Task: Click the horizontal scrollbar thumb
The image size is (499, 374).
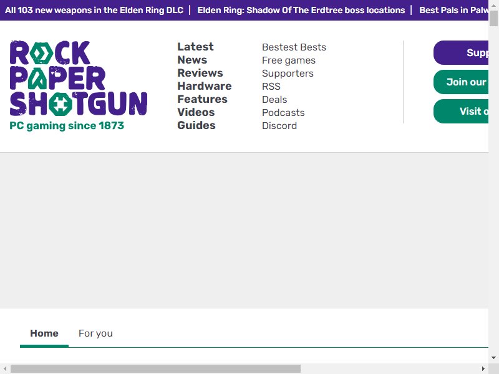Action: [x=155, y=368]
